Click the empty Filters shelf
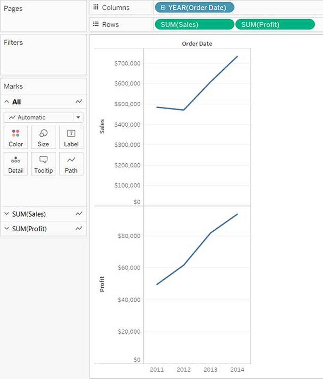The height and width of the screenshot is (379, 323). coord(43,58)
